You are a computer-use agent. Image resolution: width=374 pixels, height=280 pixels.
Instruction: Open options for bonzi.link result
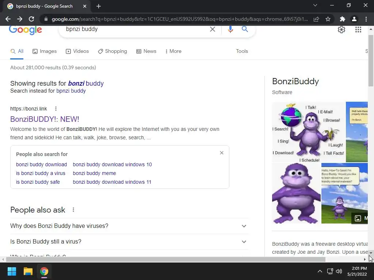coord(56,109)
